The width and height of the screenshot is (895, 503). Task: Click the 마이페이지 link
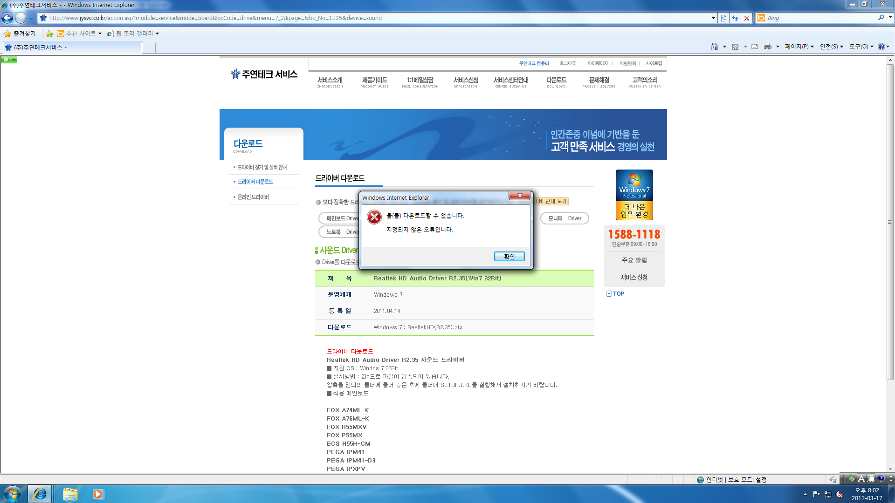pos(598,63)
